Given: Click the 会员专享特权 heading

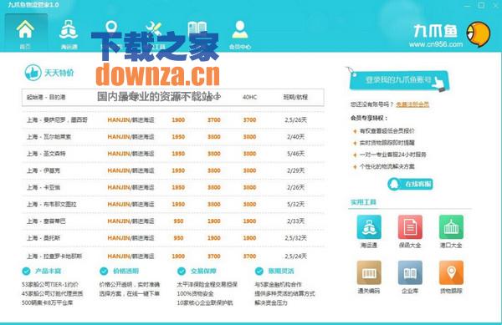Looking at the screenshot, I should pos(368,118).
